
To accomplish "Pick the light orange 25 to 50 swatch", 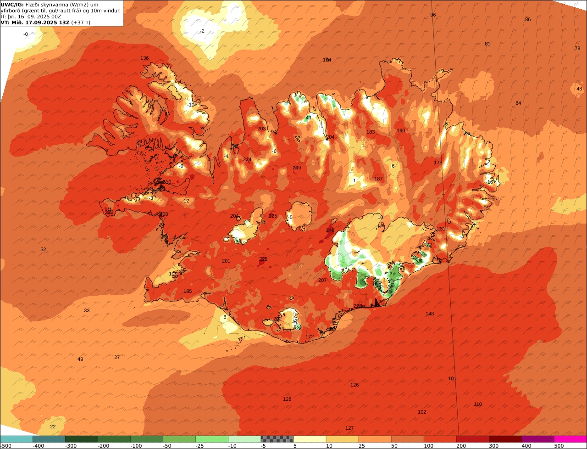I will pos(375,439).
